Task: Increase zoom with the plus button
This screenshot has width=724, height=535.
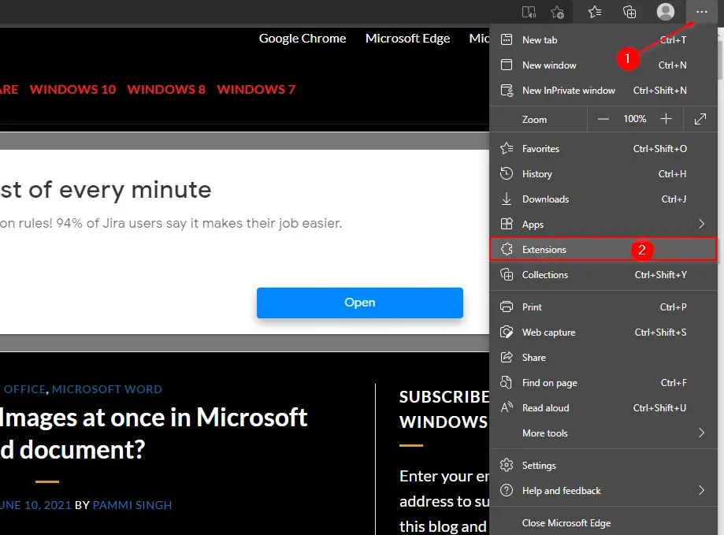Action: point(666,119)
